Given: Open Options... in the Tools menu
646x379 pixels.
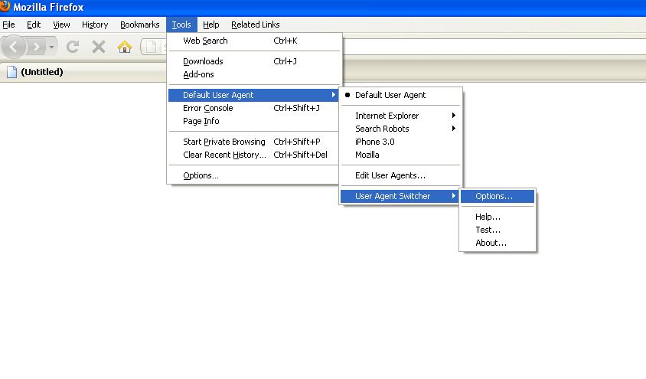Looking at the screenshot, I should 253,176.
